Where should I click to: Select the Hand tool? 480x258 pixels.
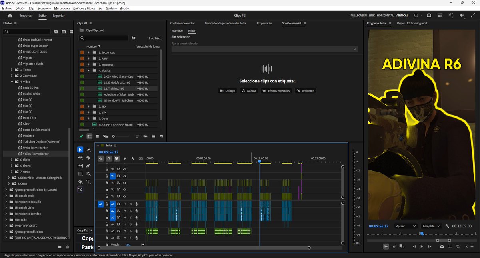pos(80,182)
